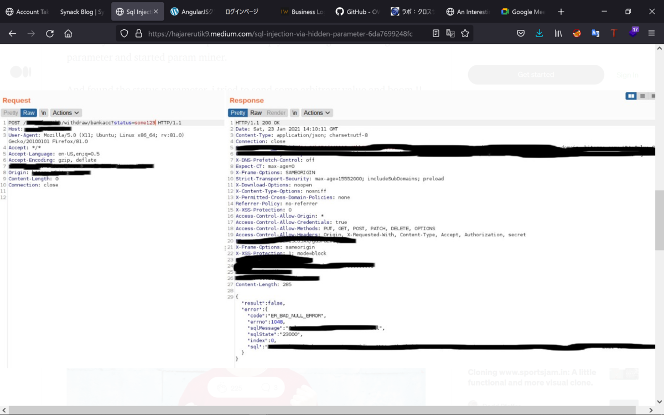Choose the stacked horizontal layout icon
The height and width of the screenshot is (415, 664).
642,96
